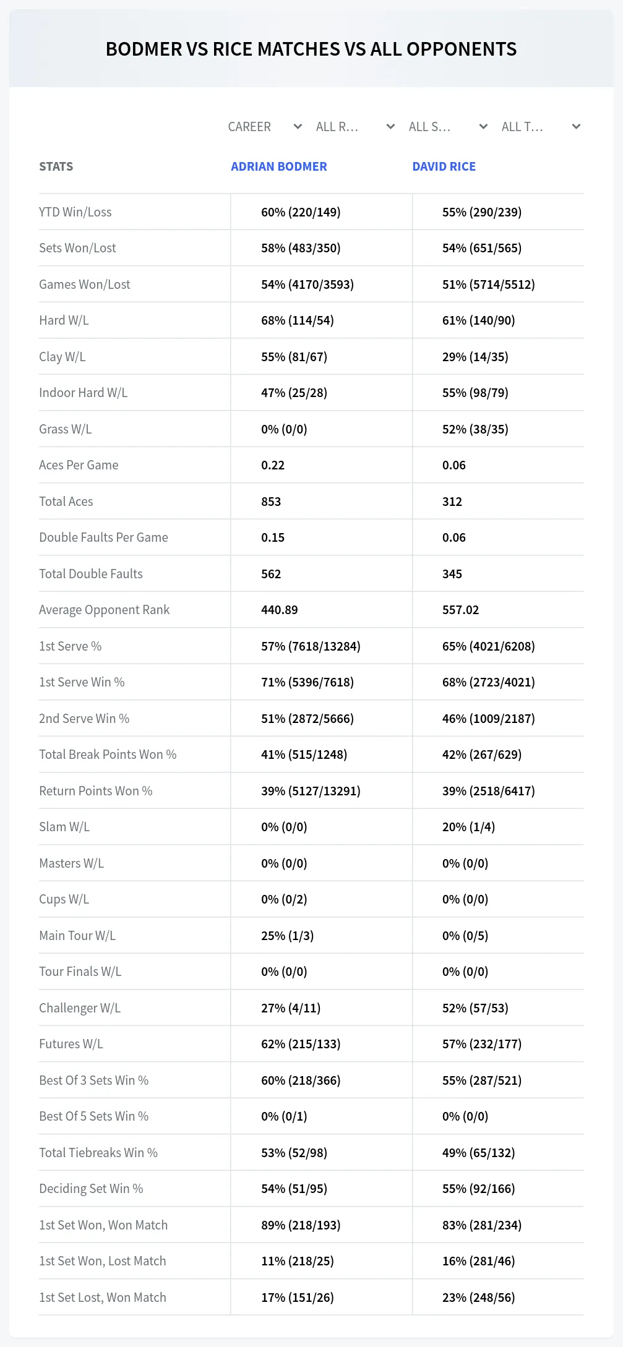This screenshot has width=623, height=1347.
Task: Open David Rice's player profile link
Action: [x=444, y=166]
